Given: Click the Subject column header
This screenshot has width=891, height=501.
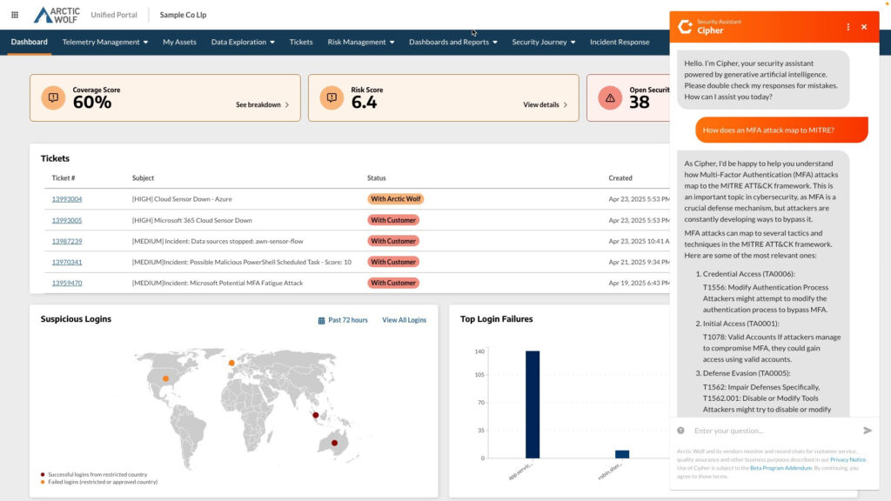Looking at the screenshot, I should [x=144, y=178].
